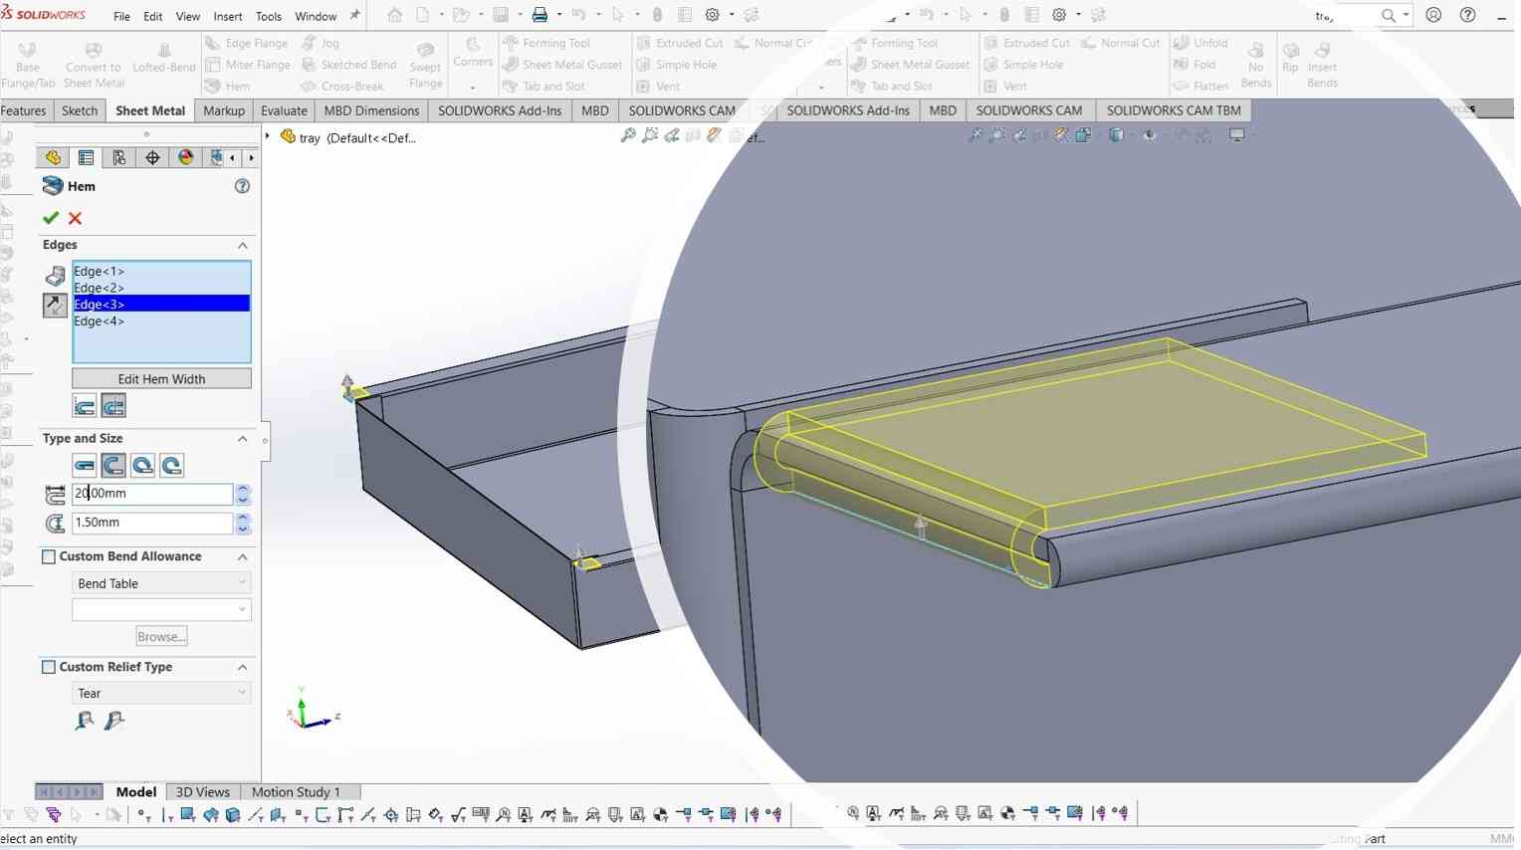Click the Rip tool
The width and height of the screenshot is (1521, 850).
(1290, 58)
